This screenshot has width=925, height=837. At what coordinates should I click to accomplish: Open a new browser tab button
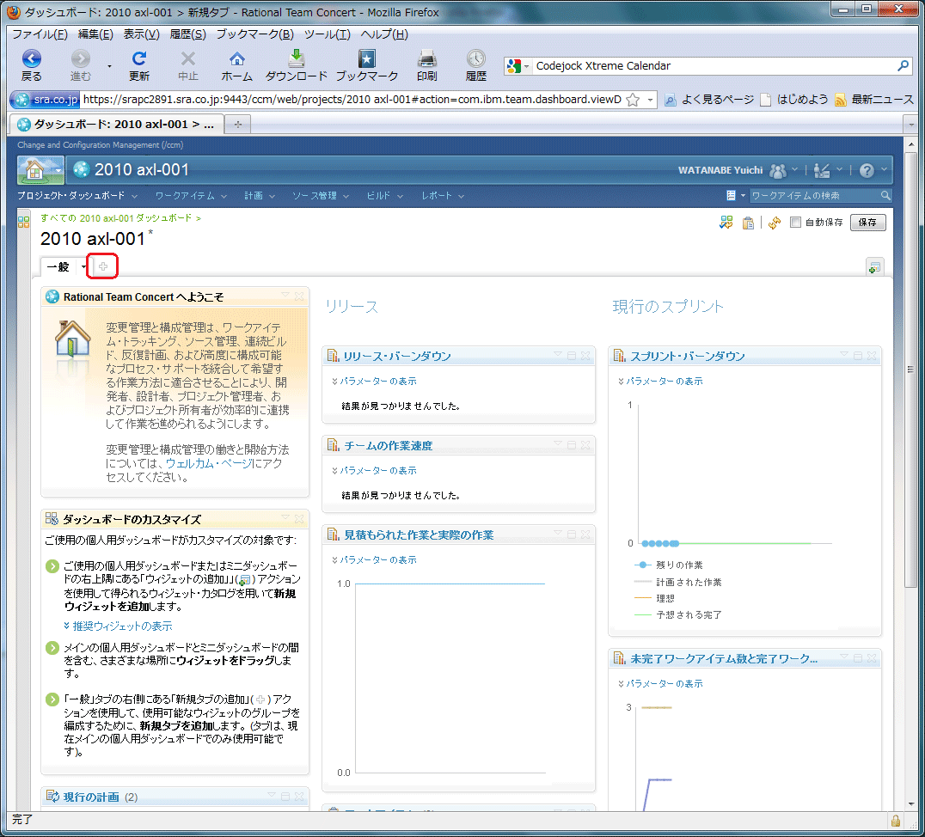pyautogui.click(x=238, y=125)
